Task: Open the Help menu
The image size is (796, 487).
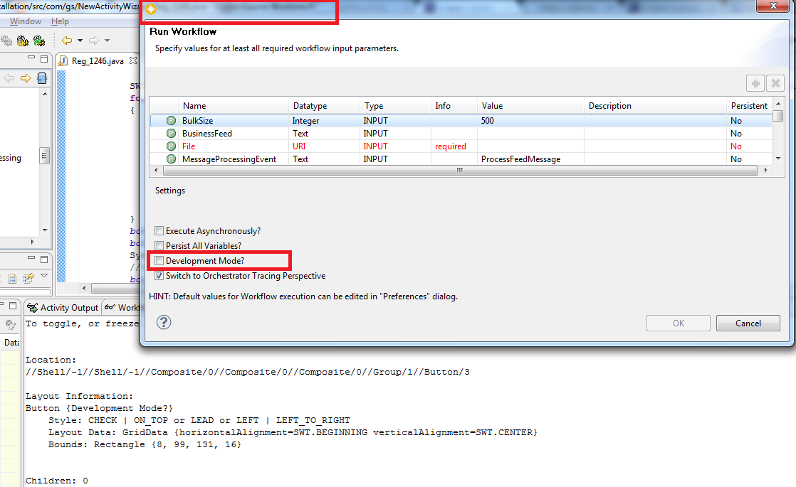Action: tap(60, 21)
